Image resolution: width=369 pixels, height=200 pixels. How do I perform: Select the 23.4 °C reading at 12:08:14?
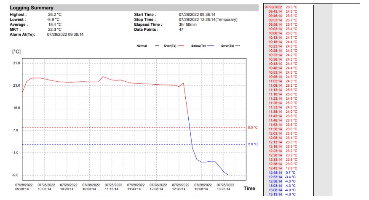(291, 138)
